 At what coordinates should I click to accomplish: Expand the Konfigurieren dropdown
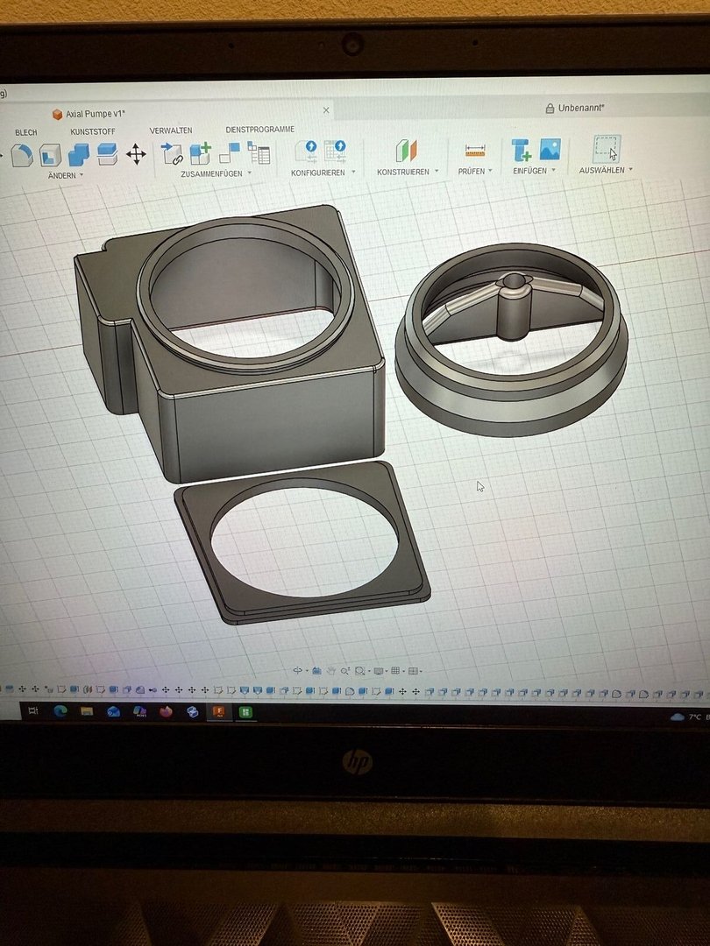point(323,173)
